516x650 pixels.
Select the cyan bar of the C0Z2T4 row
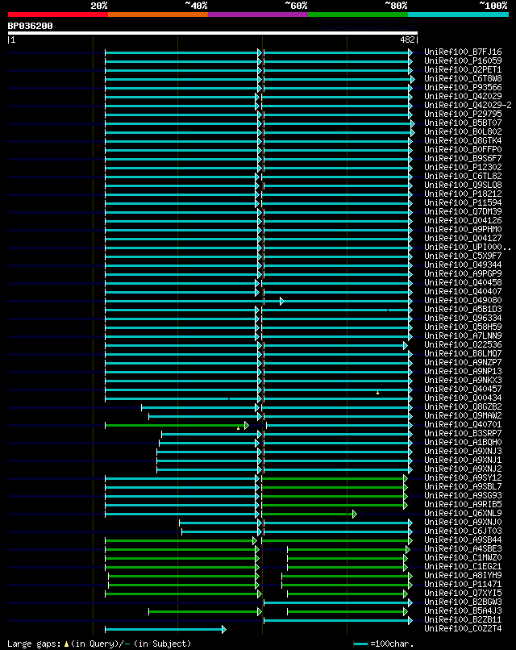tap(164, 630)
